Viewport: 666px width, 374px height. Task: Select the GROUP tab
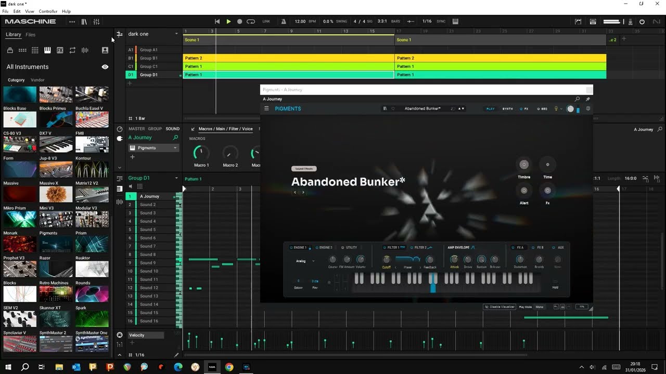155,129
